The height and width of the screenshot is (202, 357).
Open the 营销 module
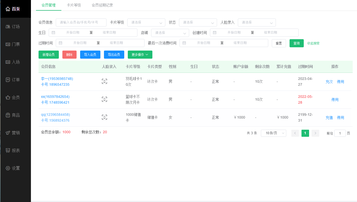point(15,133)
